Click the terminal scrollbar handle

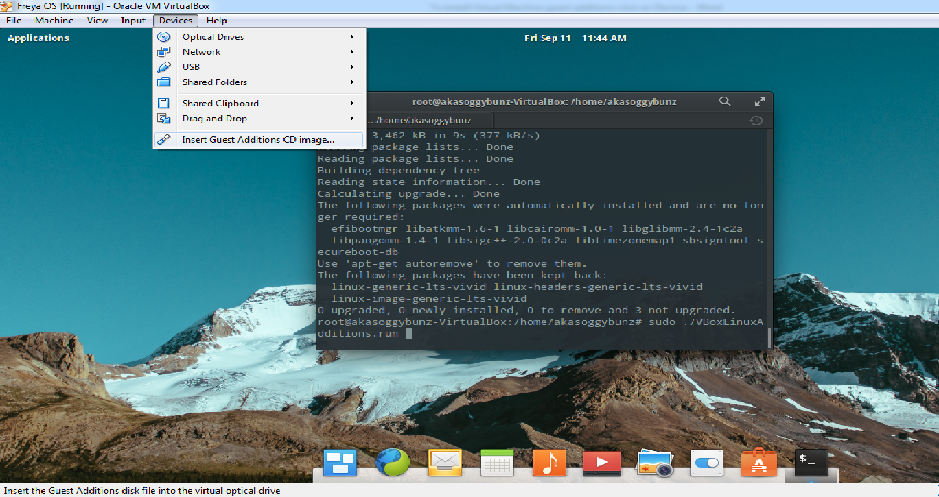[769, 337]
